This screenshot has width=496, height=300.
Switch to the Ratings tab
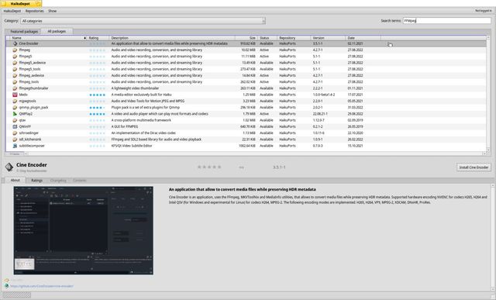point(36,181)
